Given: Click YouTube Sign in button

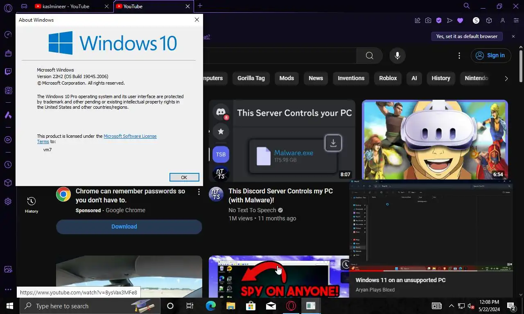Looking at the screenshot, I should point(491,56).
